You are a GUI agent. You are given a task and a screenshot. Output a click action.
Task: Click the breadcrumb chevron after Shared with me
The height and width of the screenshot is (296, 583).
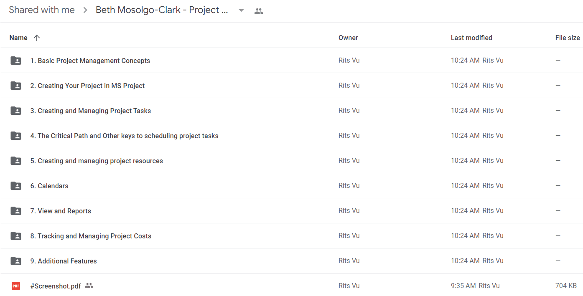point(85,10)
